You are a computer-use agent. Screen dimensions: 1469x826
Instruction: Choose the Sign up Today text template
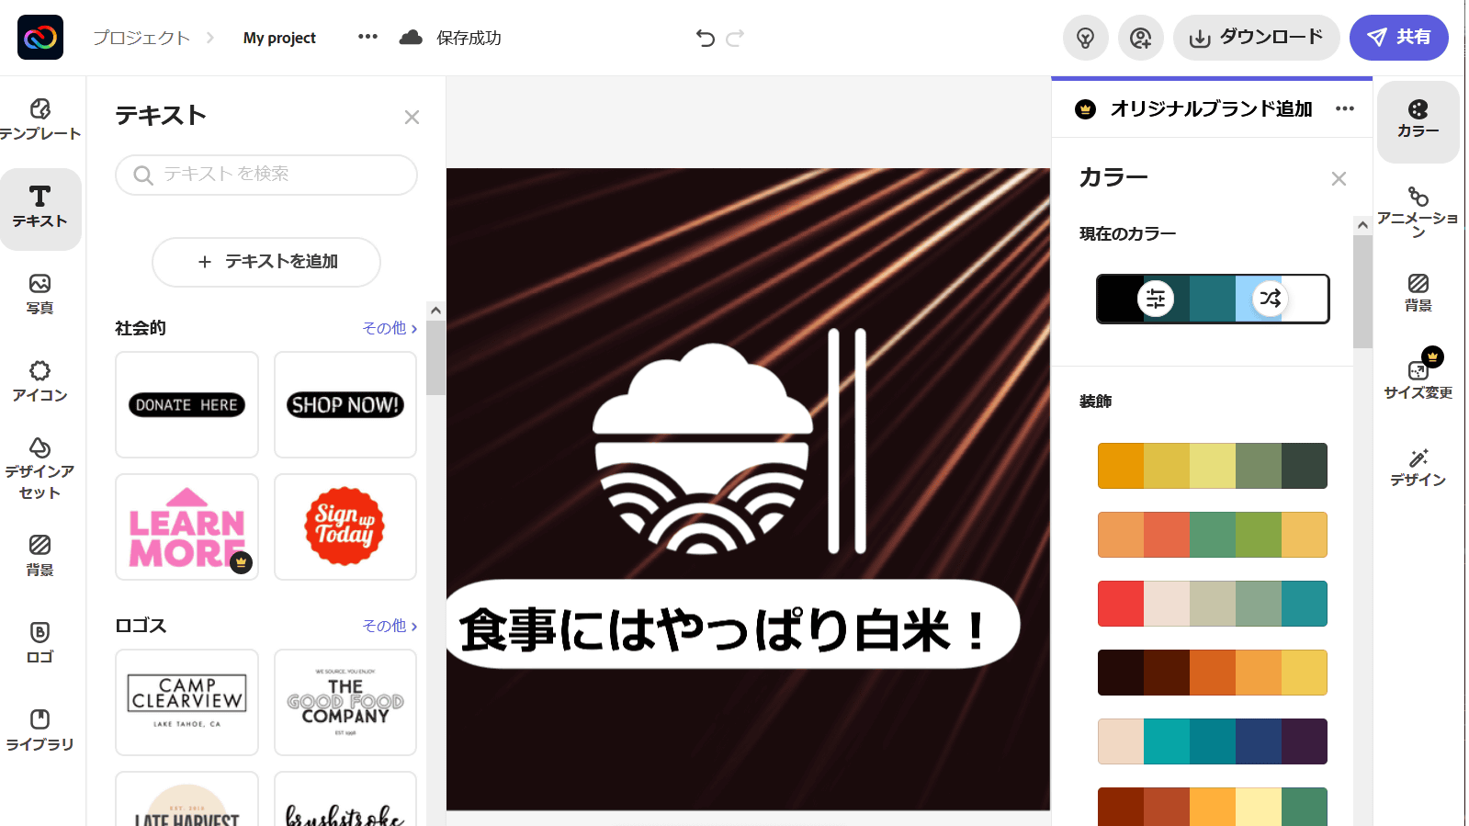(x=345, y=526)
